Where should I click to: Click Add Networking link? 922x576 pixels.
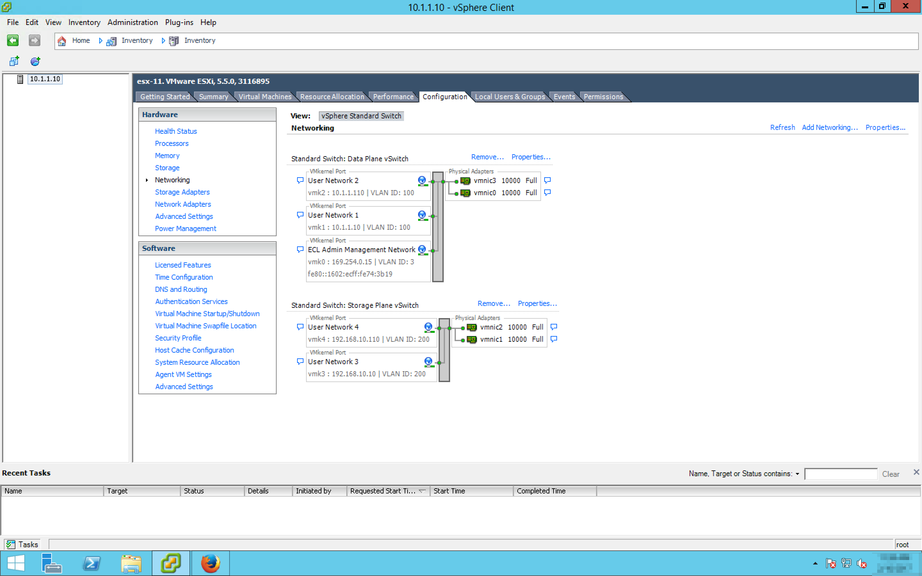click(829, 127)
